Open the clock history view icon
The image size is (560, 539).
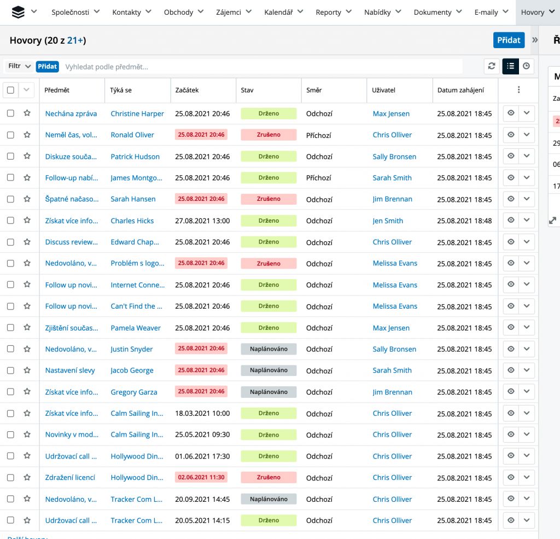[x=526, y=66]
